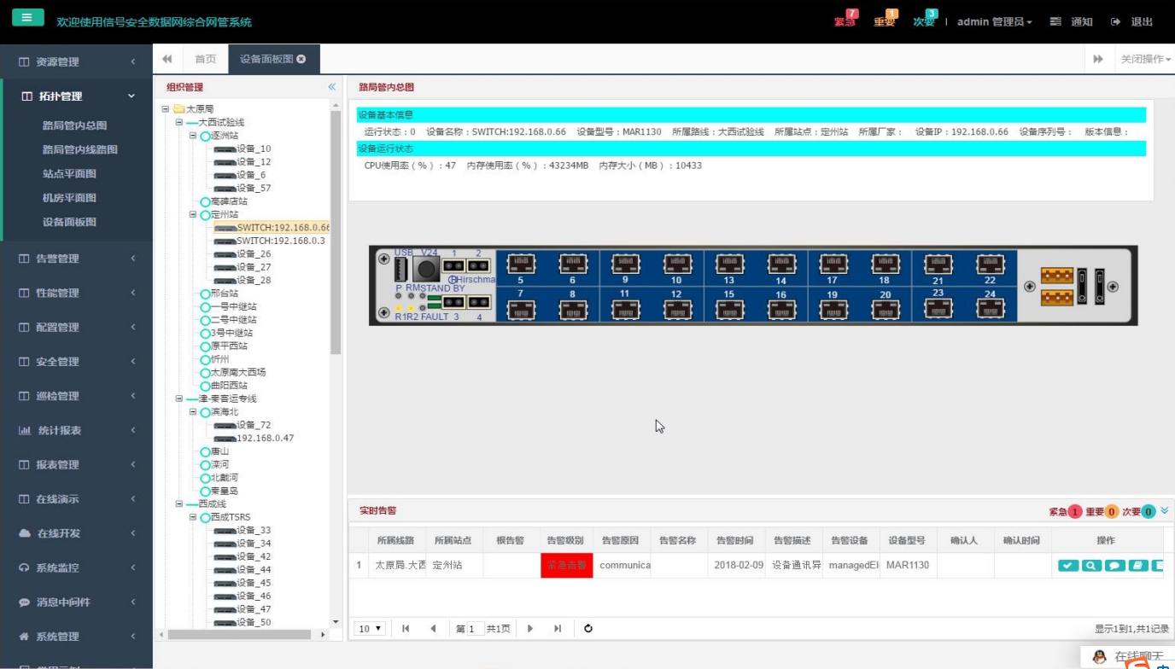Collapse the 太原局 root tree node

coord(166,109)
